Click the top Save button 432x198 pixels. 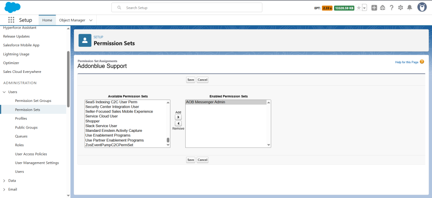point(191,80)
